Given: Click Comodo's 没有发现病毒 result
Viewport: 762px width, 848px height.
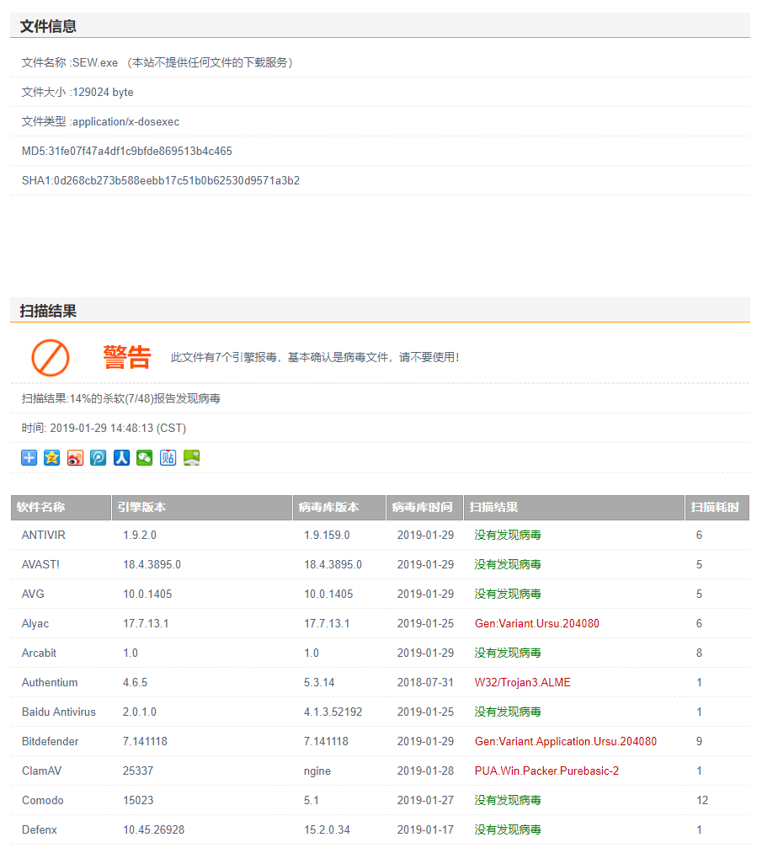Looking at the screenshot, I should coord(508,800).
